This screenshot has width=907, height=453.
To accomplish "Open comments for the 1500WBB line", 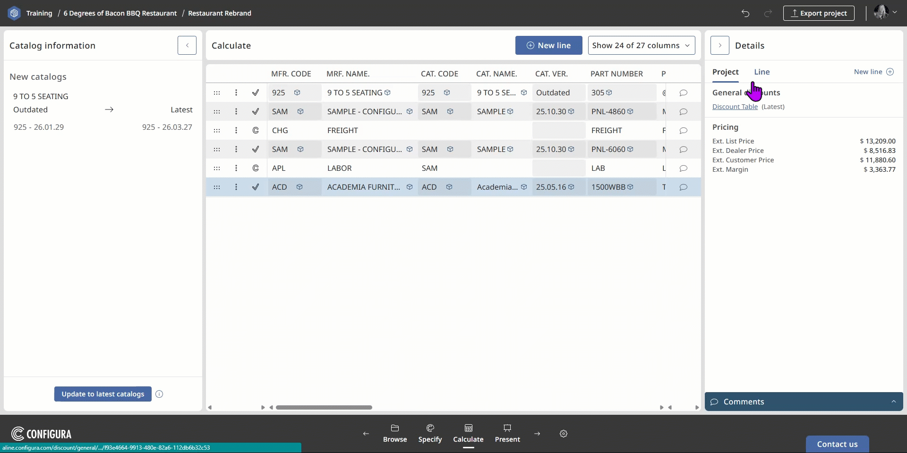I will tap(683, 187).
